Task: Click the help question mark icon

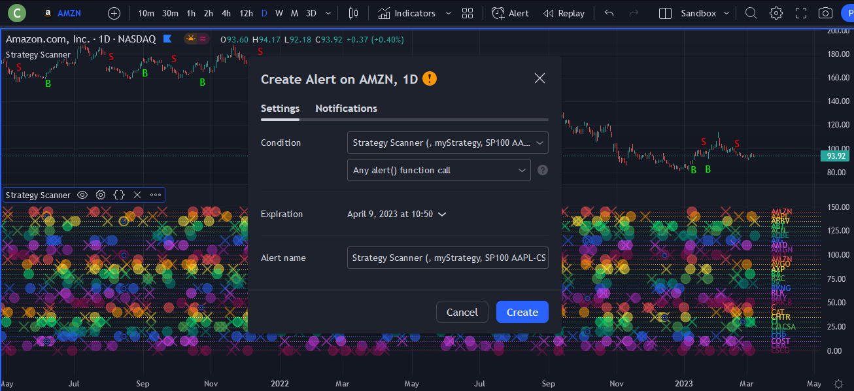Action: pos(542,170)
